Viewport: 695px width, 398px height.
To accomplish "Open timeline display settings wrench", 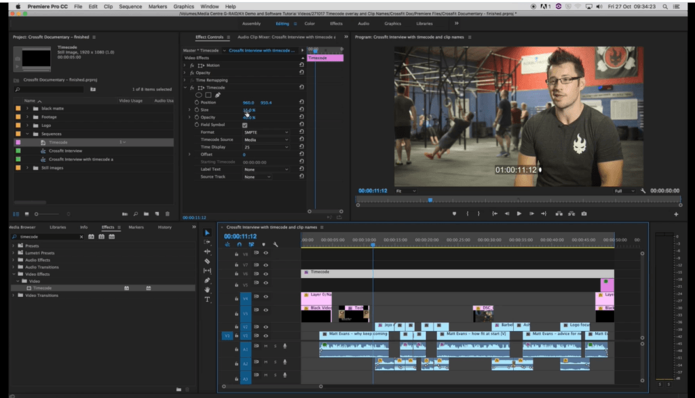I will [x=276, y=244].
